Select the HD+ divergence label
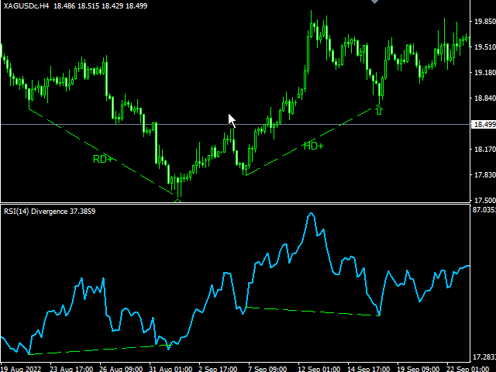 [313, 146]
